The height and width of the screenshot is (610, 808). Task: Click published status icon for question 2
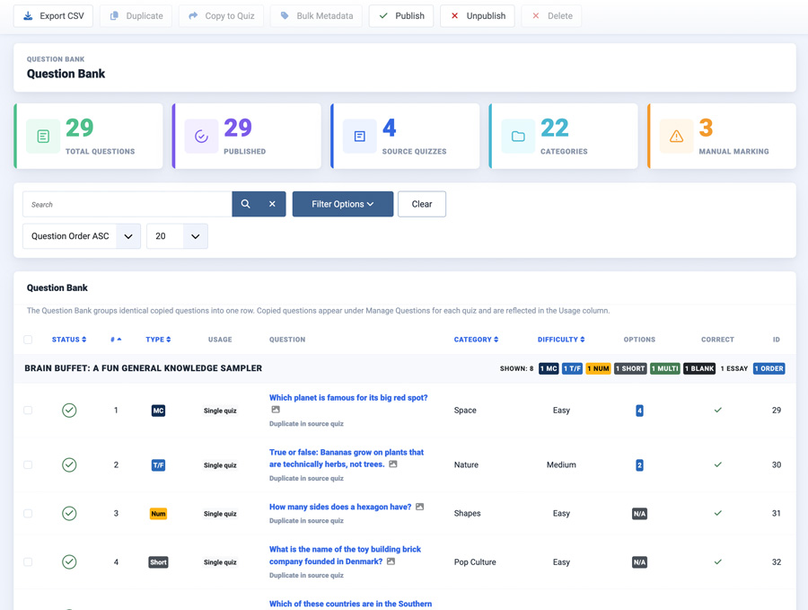[x=69, y=465]
